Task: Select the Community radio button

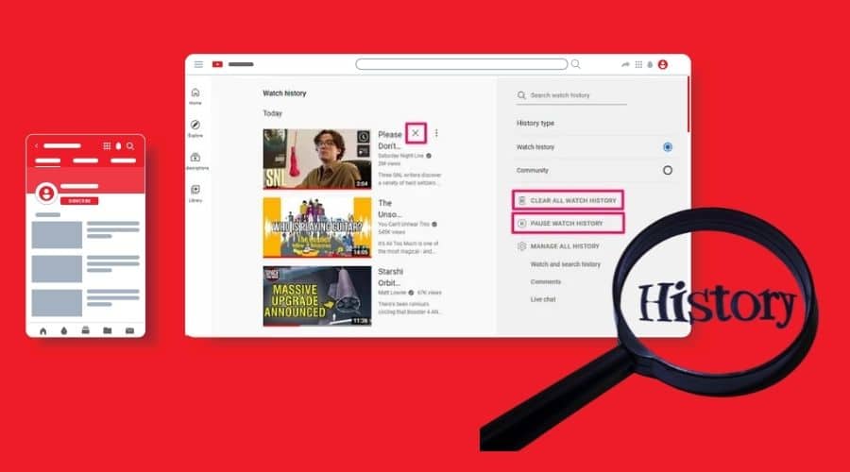Action: click(x=668, y=170)
